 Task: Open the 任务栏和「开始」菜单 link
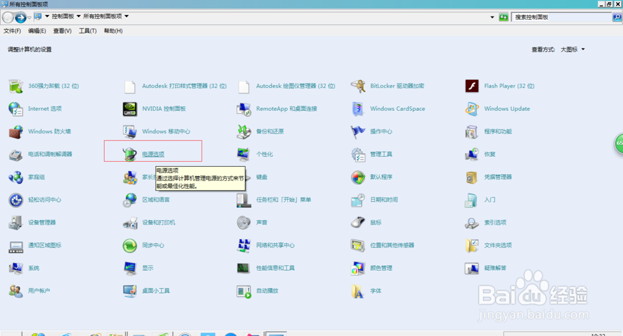point(283,200)
